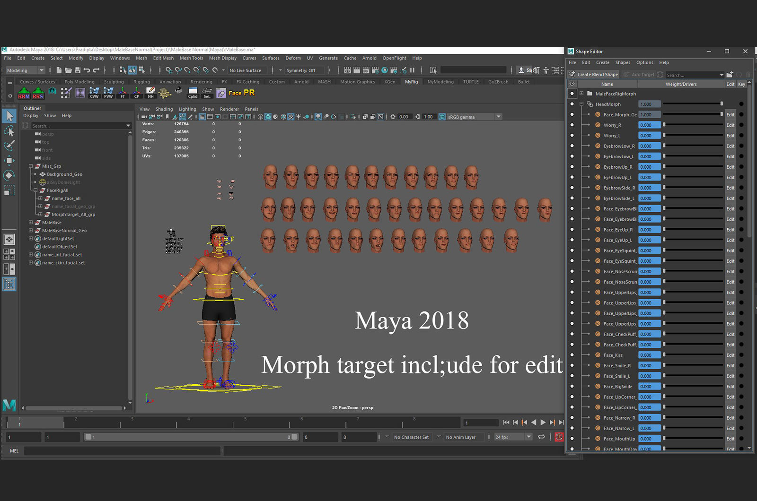
Task: Click the key dot for the Worry_L row
Action: coord(741,136)
